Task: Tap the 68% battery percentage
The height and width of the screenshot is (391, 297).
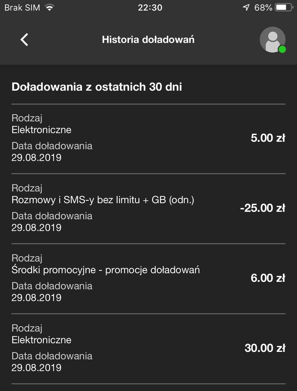Action: (x=263, y=8)
